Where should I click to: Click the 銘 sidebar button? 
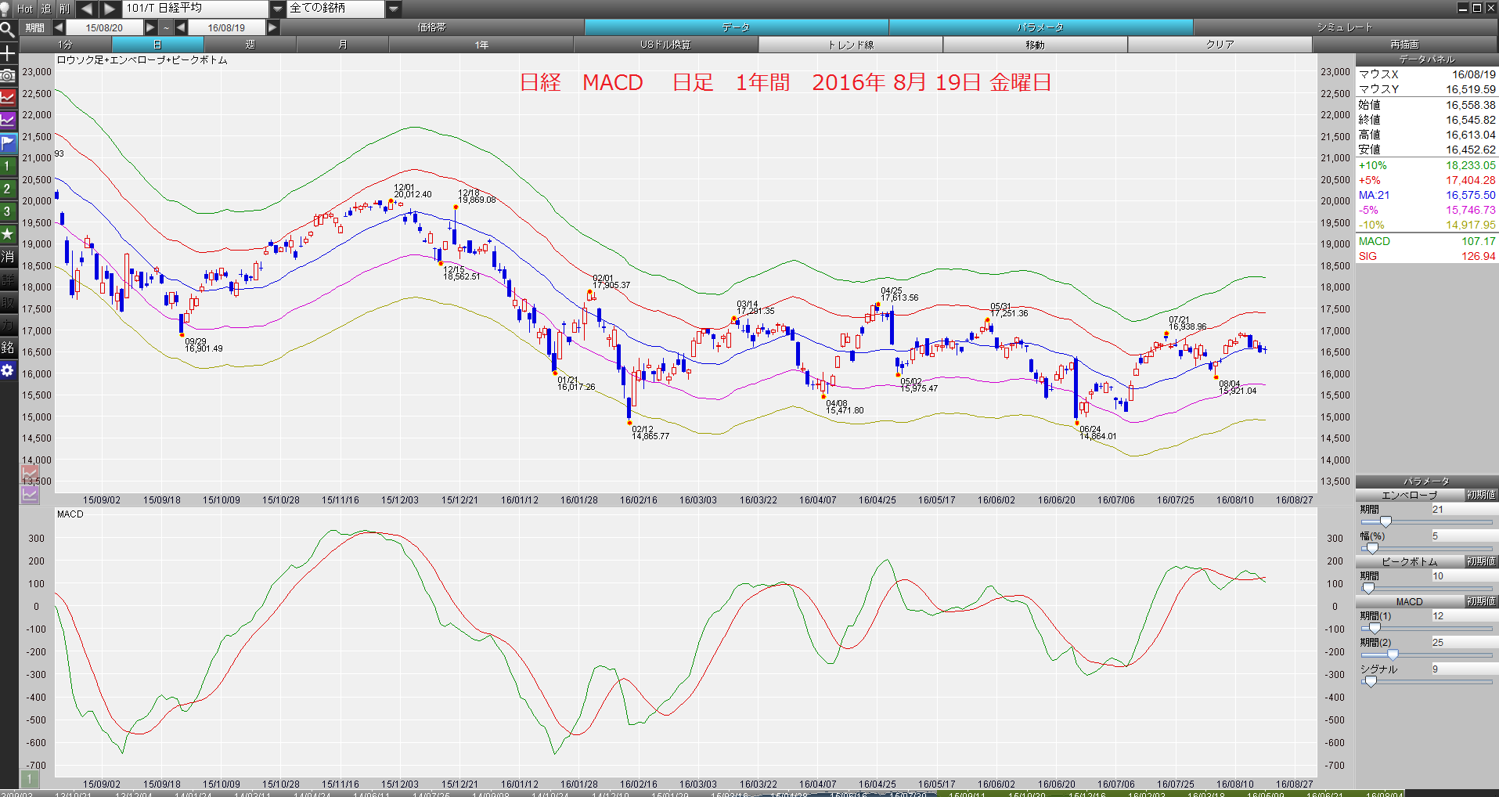[x=8, y=348]
